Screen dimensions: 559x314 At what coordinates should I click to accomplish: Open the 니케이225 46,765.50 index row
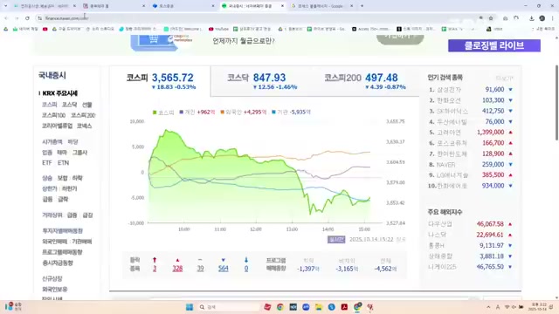470,267
